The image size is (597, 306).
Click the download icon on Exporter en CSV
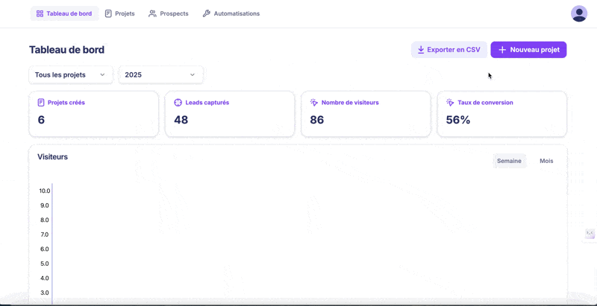coord(421,50)
